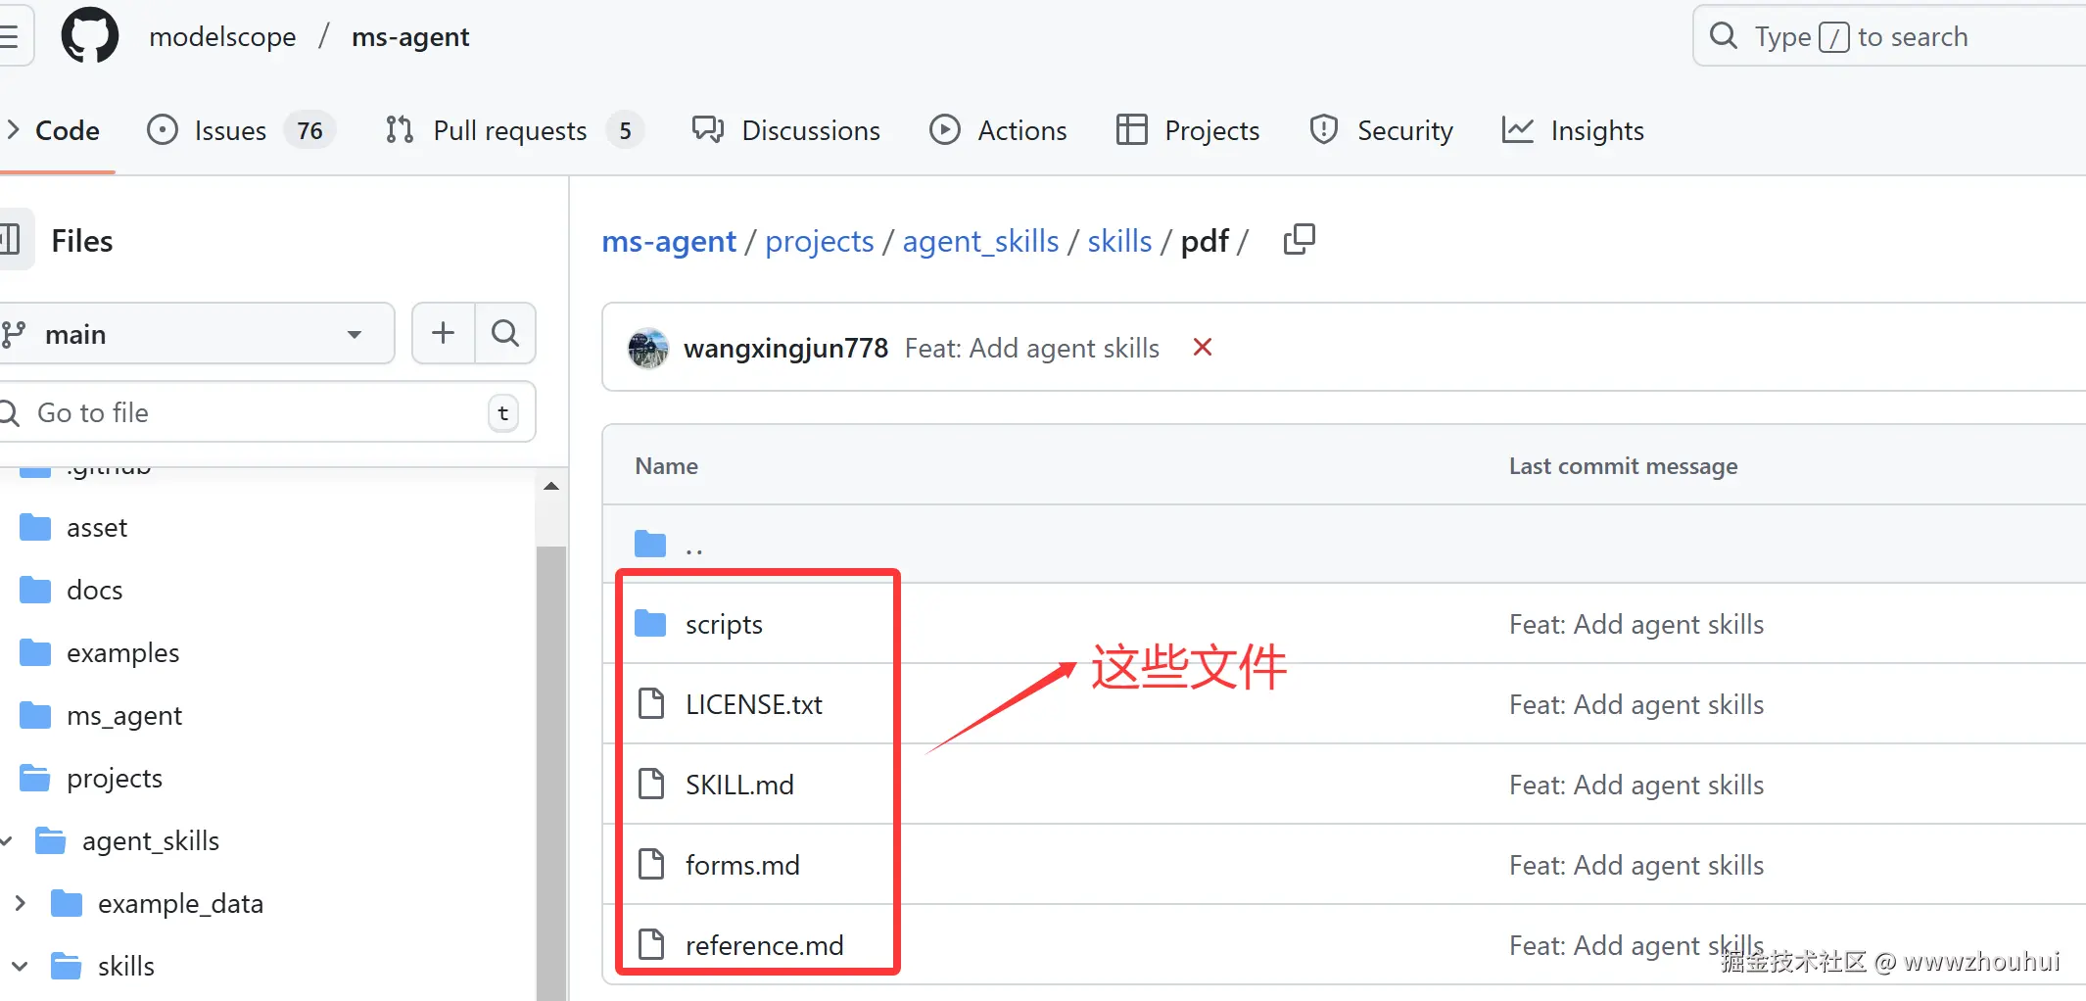Open the forms.md file name
The height and width of the screenshot is (1001, 2086).
click(x=742, y=865)
